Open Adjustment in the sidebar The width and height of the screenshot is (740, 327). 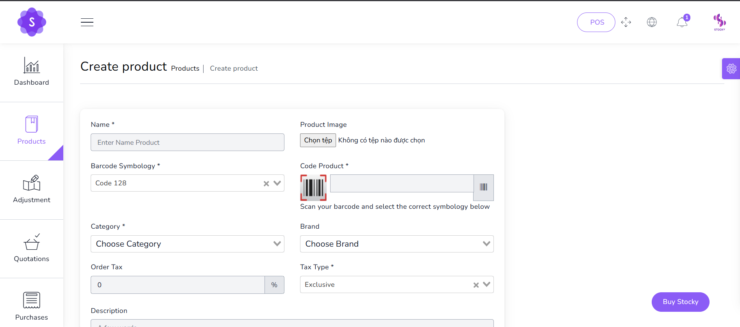pos(32,190)
